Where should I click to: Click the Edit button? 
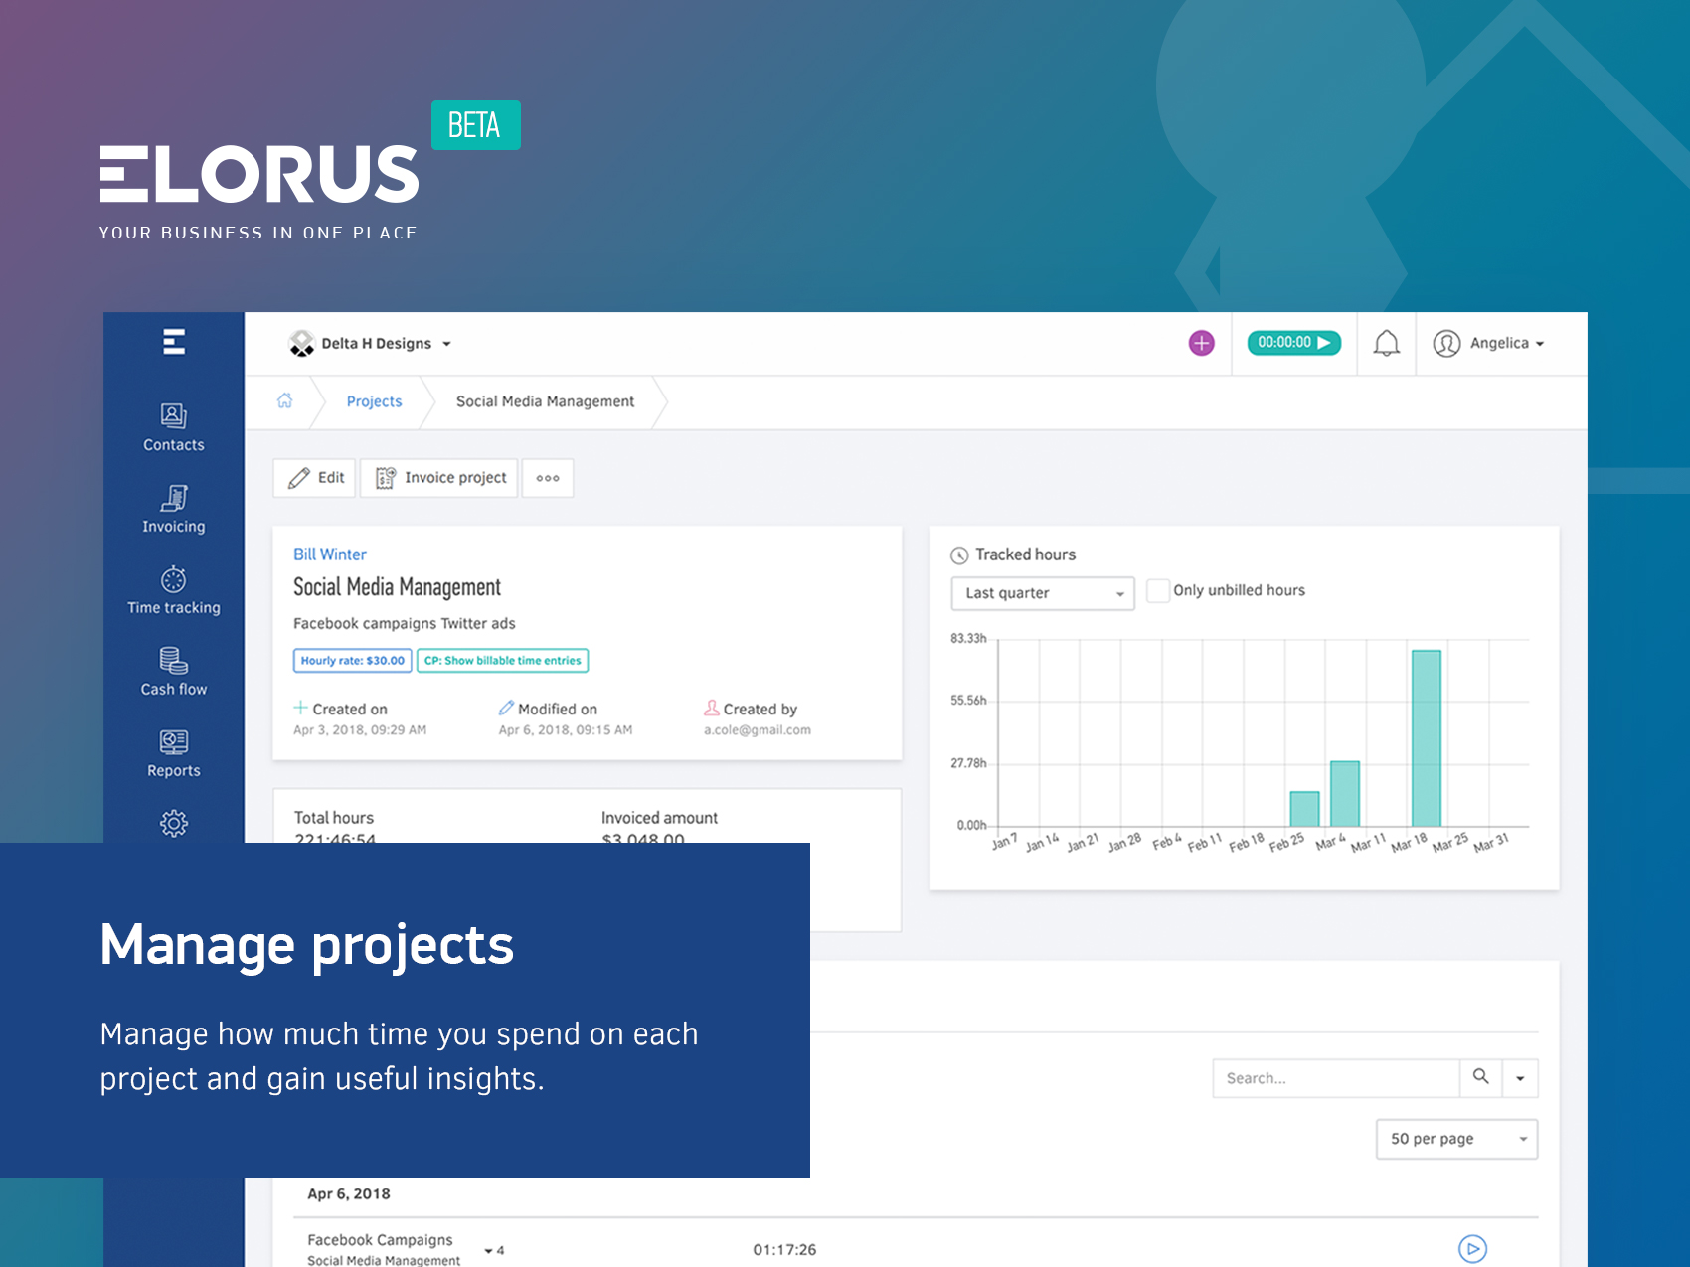(315, 478)
